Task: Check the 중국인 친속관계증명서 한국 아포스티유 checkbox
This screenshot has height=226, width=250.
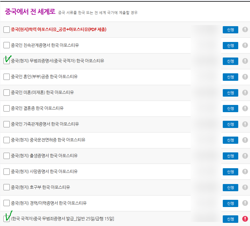Action: 7,45
